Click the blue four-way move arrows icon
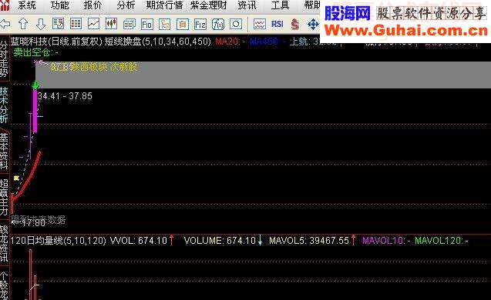Viewport: 491px width, 300px height. [x=313, y=25]
